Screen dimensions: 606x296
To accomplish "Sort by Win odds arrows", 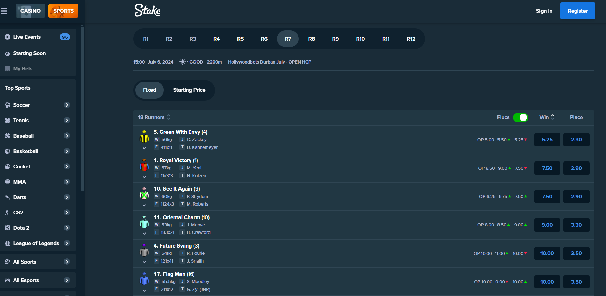I will click(553, 117).
